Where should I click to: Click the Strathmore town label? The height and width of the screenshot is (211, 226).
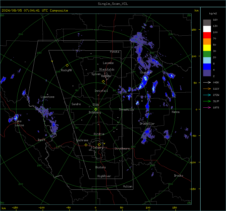coord(122,149)
